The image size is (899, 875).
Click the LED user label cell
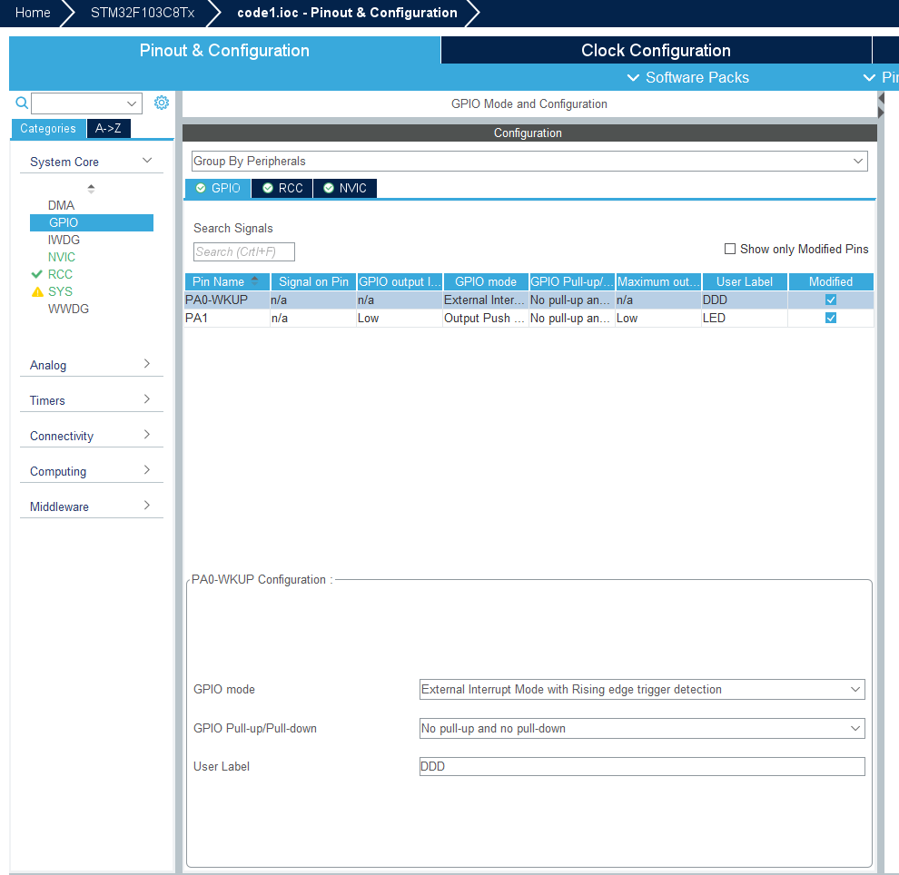pos(745,318)
